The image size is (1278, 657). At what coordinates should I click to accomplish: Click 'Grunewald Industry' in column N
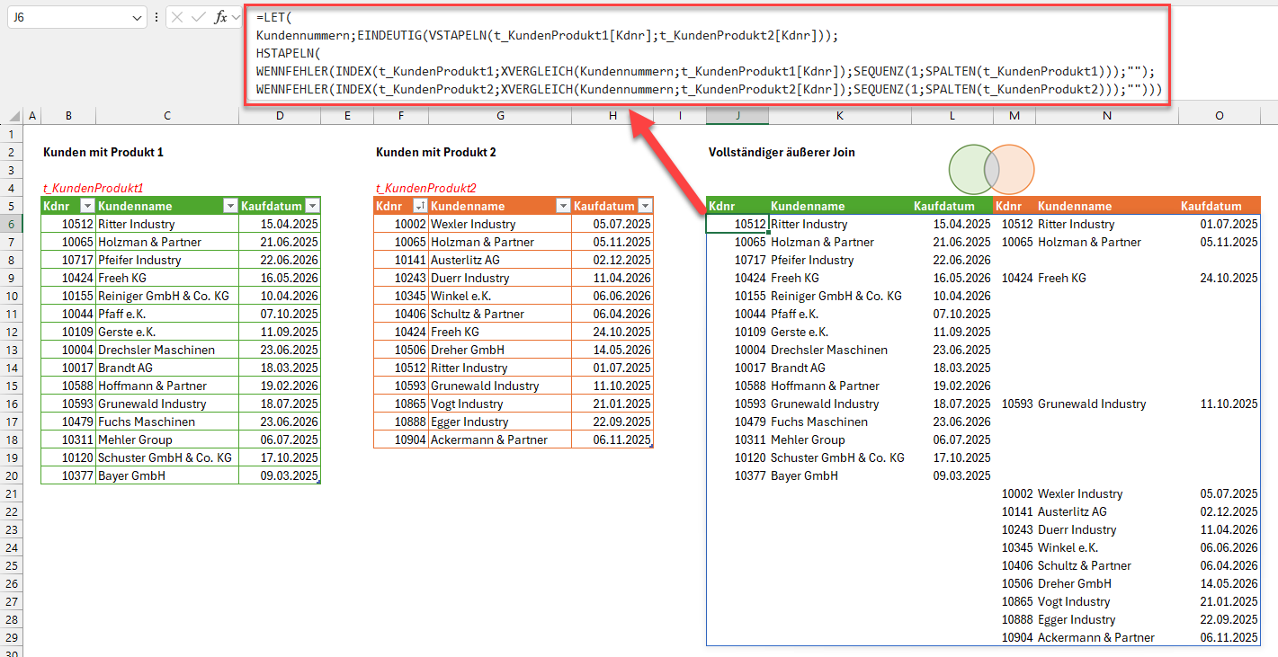click(1092, 404)
